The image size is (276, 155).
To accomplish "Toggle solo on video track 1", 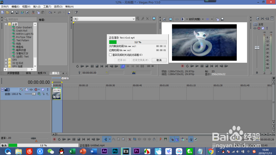I will point(47,90).
